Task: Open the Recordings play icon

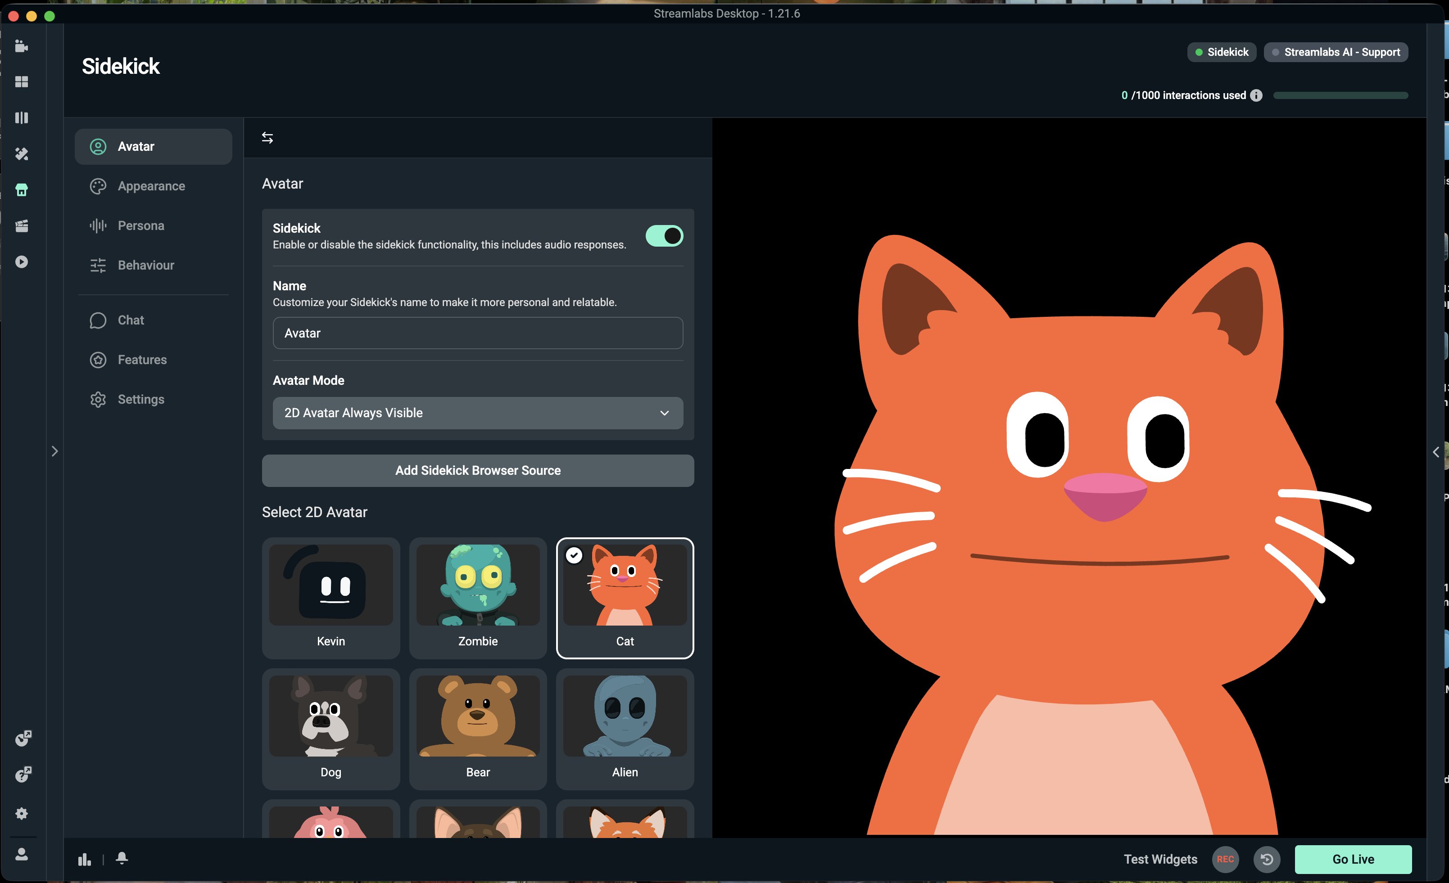Action: click(22, 261)
